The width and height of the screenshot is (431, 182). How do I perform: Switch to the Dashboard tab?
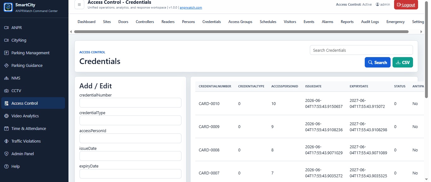pos(86,22)
